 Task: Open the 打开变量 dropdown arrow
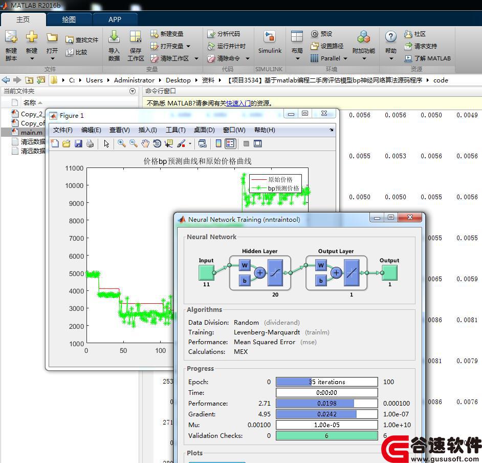click(188, 47)
